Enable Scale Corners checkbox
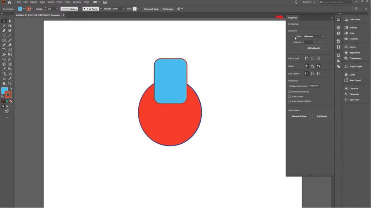 (x=289, y=96)
